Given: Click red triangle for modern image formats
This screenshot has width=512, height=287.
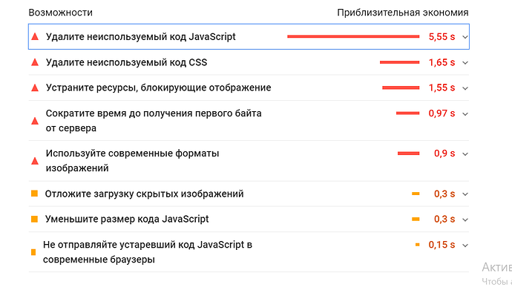Looking at the screenshot, I should pos(35,161).
